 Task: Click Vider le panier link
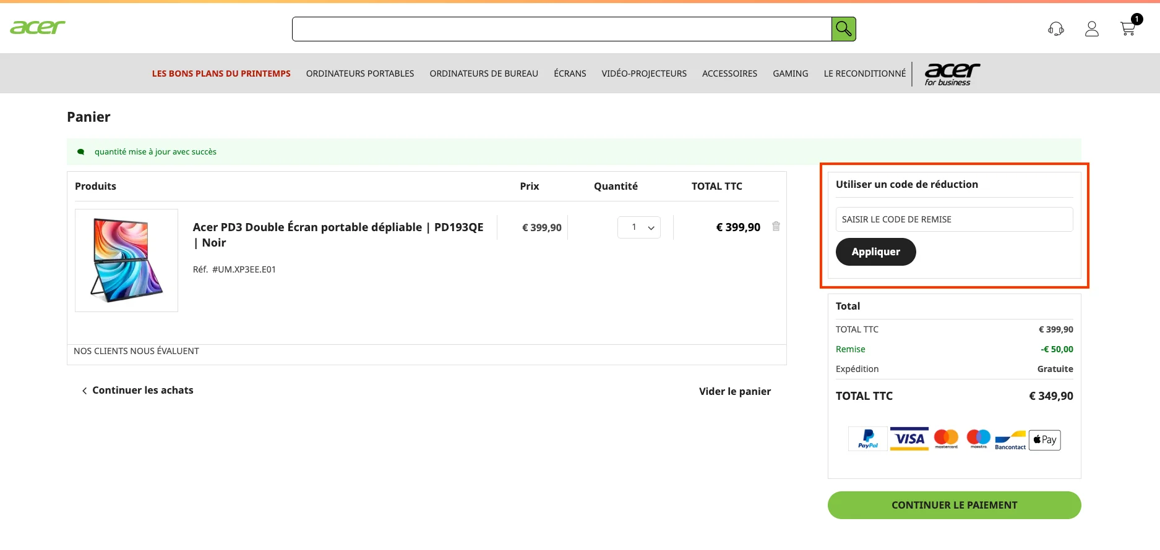pyautogui.click(x=735, y=391)
